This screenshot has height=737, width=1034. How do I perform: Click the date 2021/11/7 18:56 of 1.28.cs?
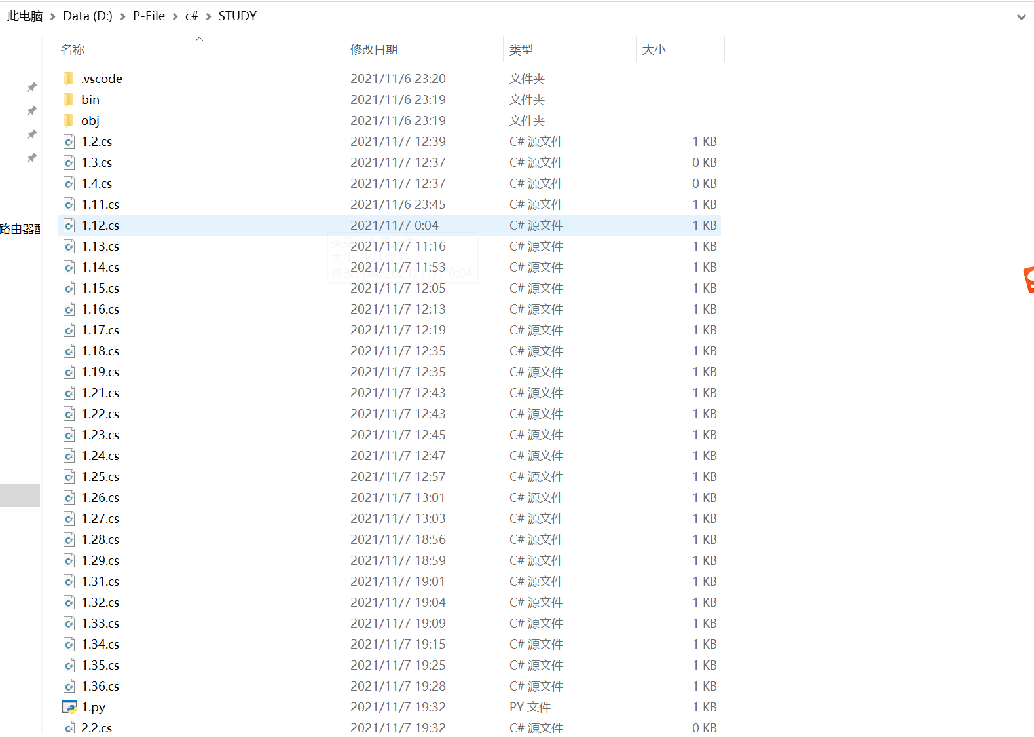[398, 539]
